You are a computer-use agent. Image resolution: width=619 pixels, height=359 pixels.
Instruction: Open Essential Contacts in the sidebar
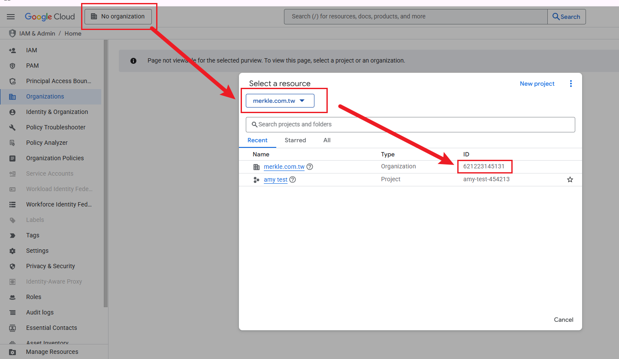coord(51,328)
